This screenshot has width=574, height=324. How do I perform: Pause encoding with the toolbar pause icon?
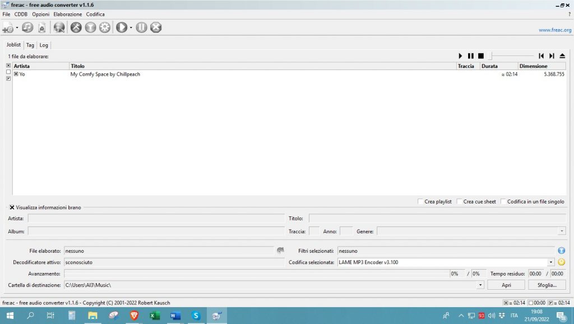[x=141, y=27]
